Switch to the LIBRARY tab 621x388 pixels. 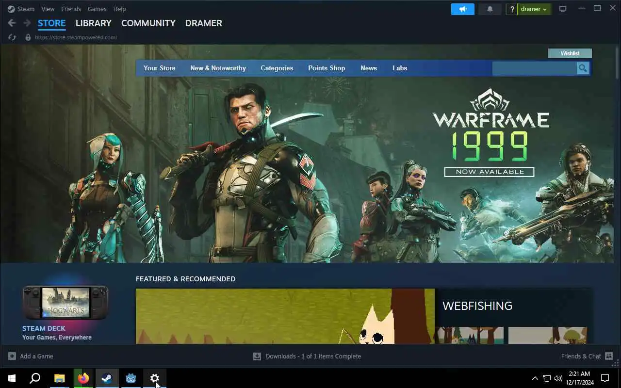(x=93, y=23)
